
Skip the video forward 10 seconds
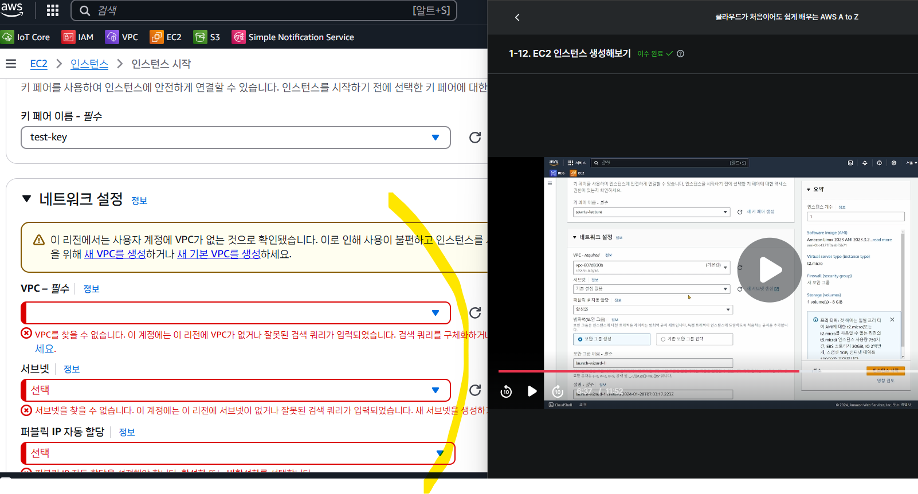coord(558,391)
